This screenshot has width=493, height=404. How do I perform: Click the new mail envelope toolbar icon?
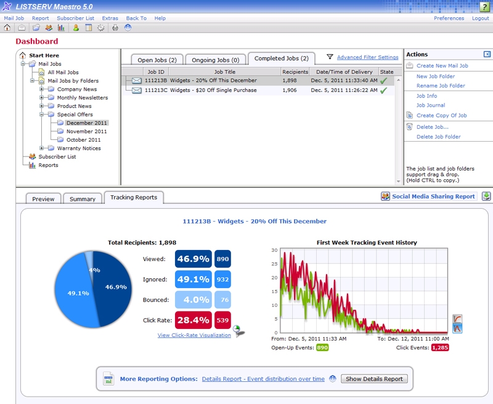point(22,28)
